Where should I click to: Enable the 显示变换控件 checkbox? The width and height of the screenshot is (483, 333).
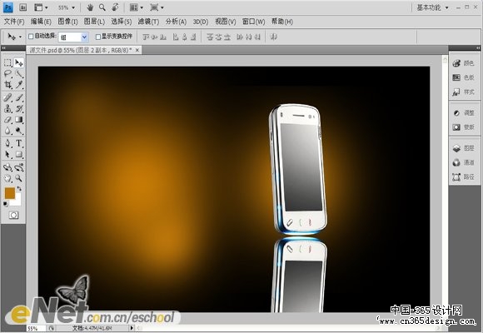(98, 37)
